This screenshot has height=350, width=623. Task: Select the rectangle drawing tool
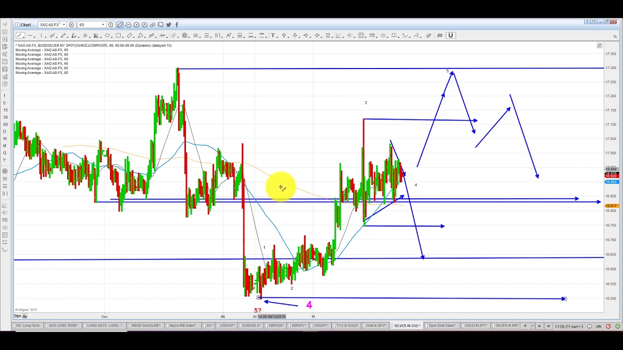(118, 35)
